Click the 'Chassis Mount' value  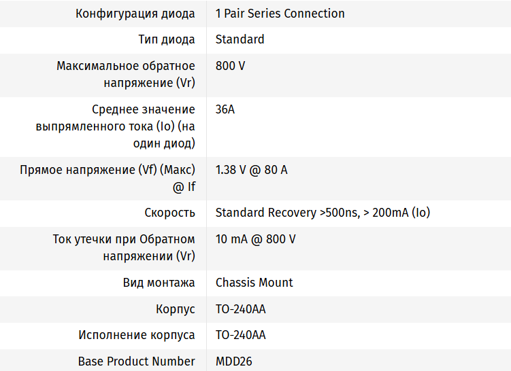point(254,283)
